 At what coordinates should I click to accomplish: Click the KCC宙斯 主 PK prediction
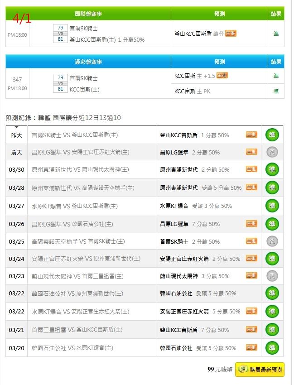pos(193,91)
